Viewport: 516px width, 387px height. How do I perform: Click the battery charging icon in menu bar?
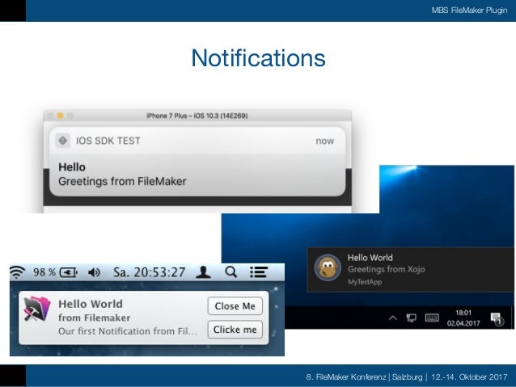coord(69,272)
